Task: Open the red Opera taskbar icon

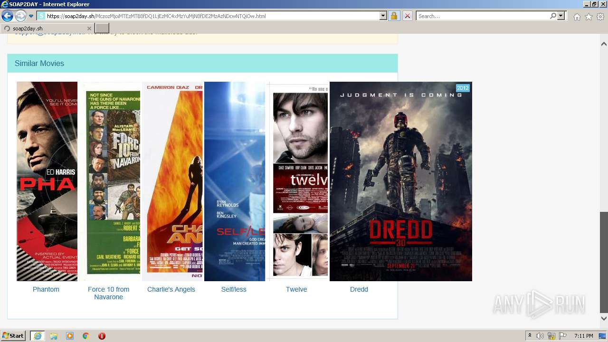Action: tap(102, 336)
